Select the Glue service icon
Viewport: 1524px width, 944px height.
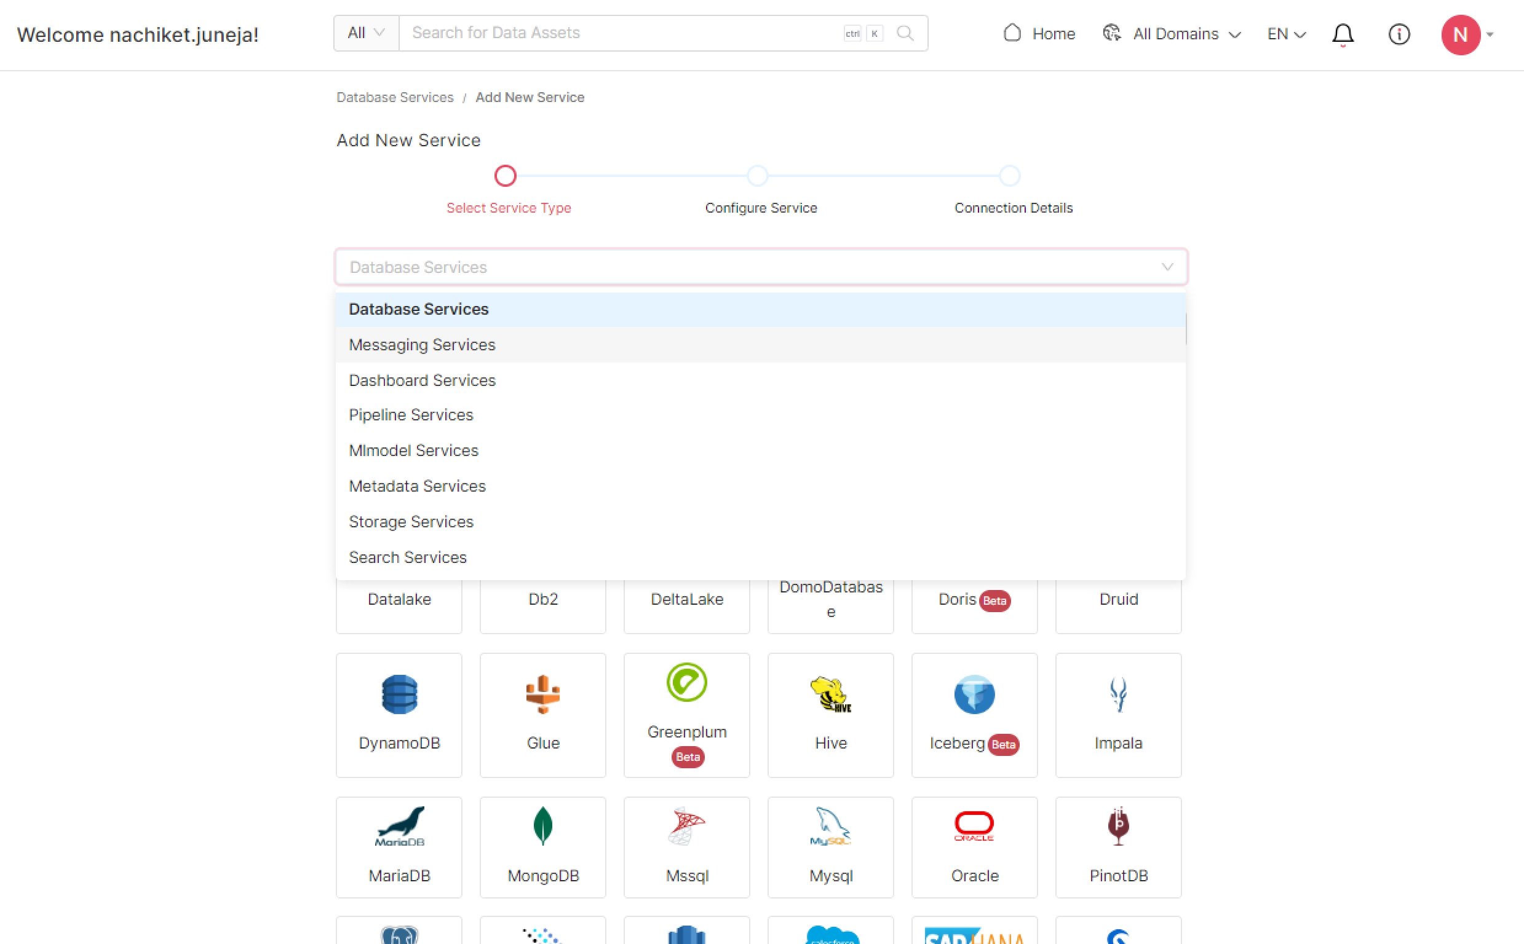tap(543, 694)
